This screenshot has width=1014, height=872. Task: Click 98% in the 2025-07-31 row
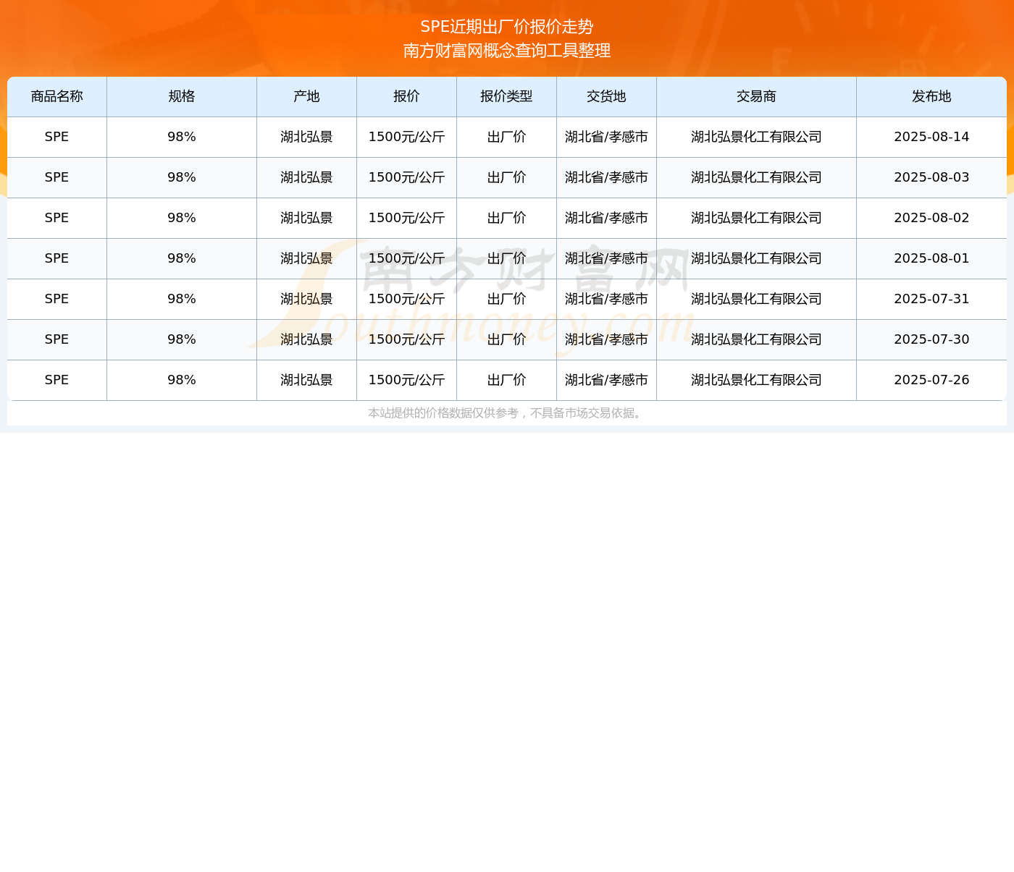click(182, 299)
